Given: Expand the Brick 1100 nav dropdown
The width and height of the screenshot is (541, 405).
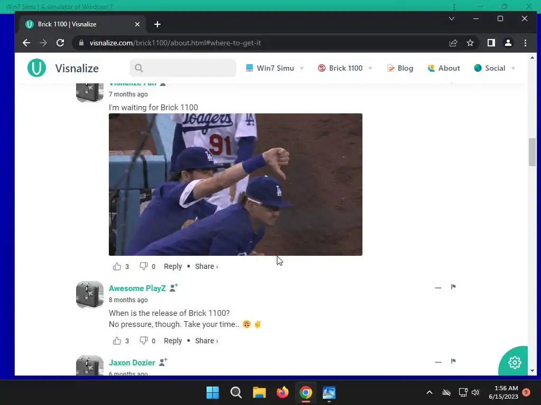Looking at the screenshot, I should [370, 68].
